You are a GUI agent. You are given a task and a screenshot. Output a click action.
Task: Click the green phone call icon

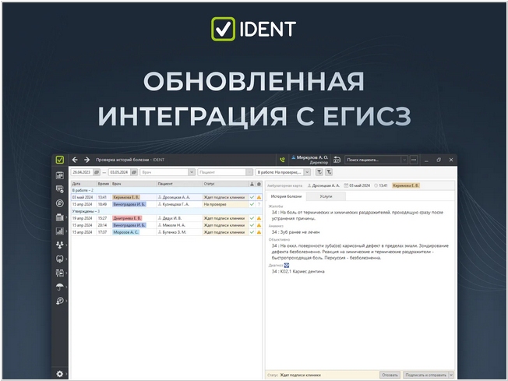click(x=282, y=160)
